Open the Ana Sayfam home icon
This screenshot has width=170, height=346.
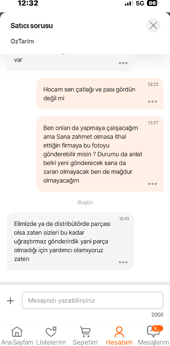coord(17,332)
